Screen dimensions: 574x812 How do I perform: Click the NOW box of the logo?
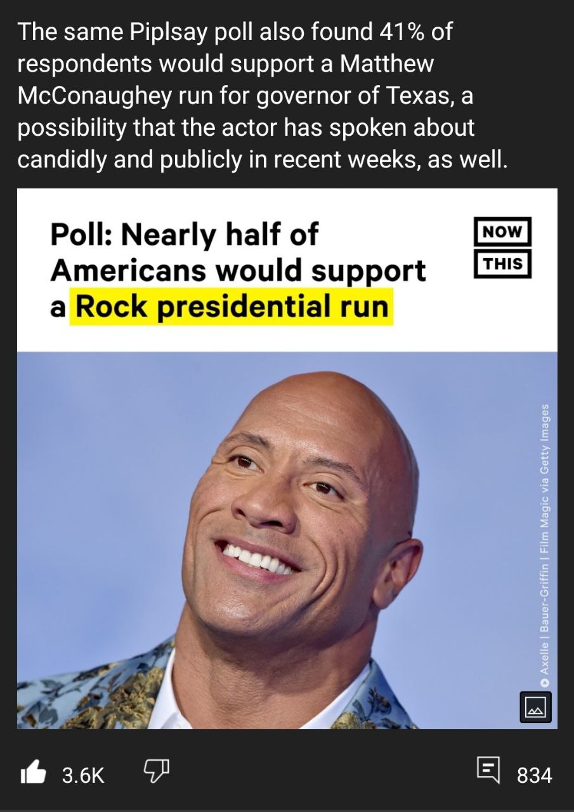pos(503,232)
